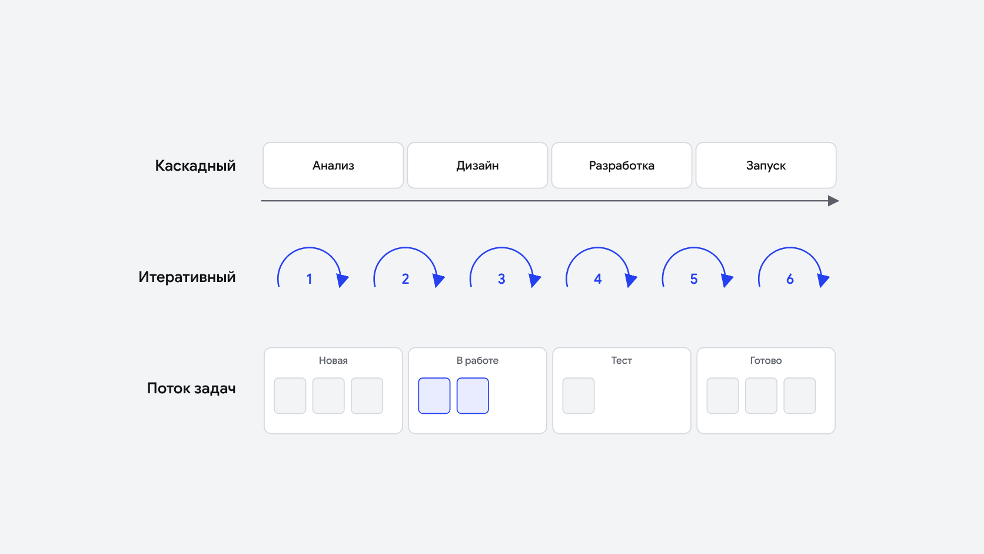Screen dimensions: 984x554
Task: Choose the middle card in Готово column
Action: (761, 396)
